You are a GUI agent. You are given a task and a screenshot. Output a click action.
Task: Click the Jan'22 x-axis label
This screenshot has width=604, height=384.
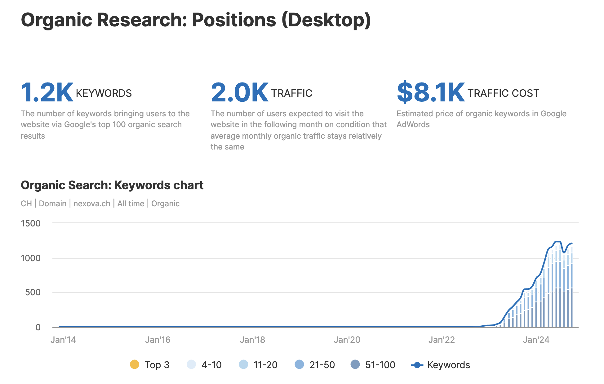click(442, 340)
